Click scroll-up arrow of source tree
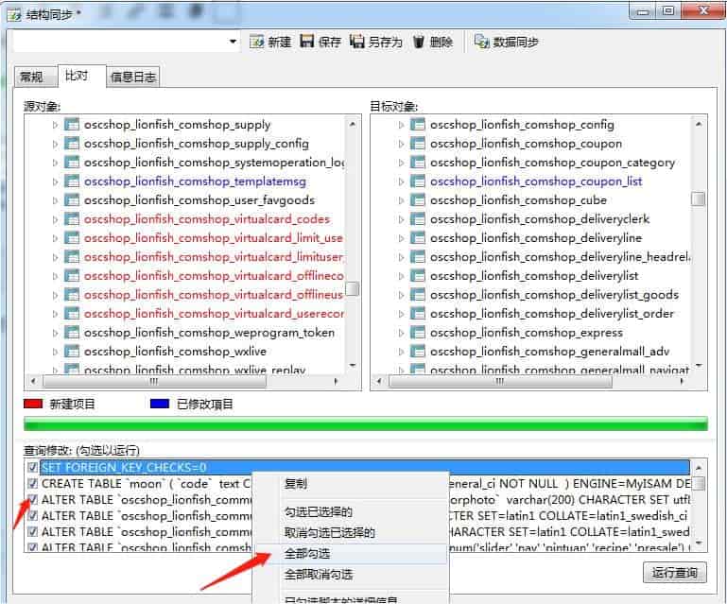The height and width of the screenshot is (604, 727). point(353,124)
